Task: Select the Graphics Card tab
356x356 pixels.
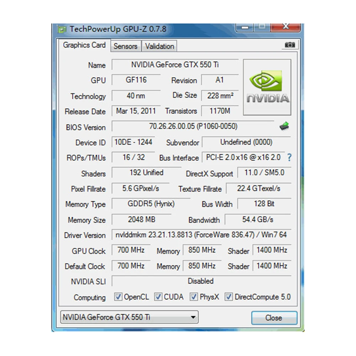Action: coord(84,45)
